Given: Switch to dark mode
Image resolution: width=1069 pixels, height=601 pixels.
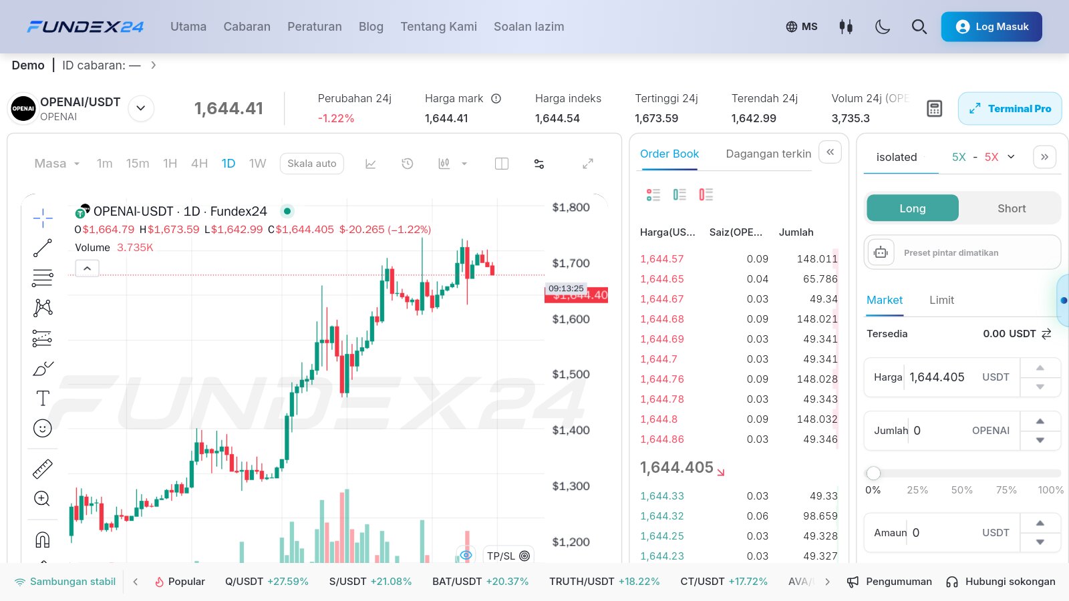Looking at the screenshot, I should [x=883, y=27].
